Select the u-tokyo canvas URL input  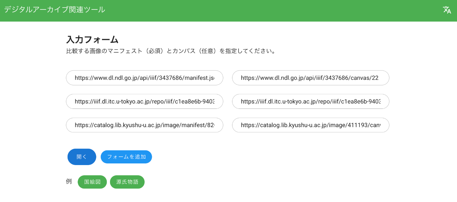click(x=311, y=101)
